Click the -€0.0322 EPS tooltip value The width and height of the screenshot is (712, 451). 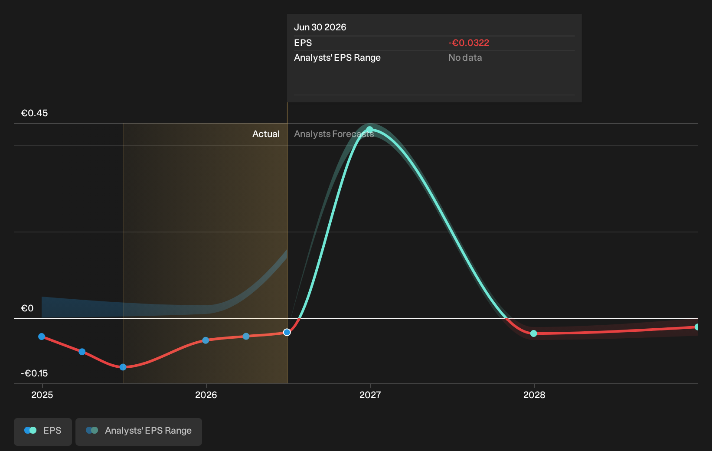point(469,43)
